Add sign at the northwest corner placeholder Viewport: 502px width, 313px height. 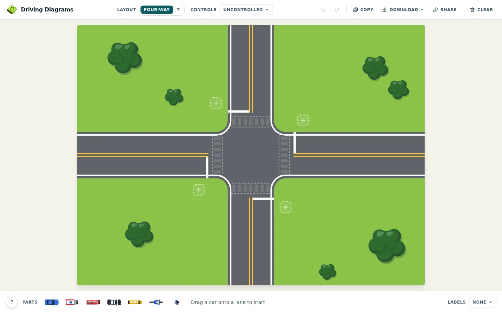[x=216, y=103]
